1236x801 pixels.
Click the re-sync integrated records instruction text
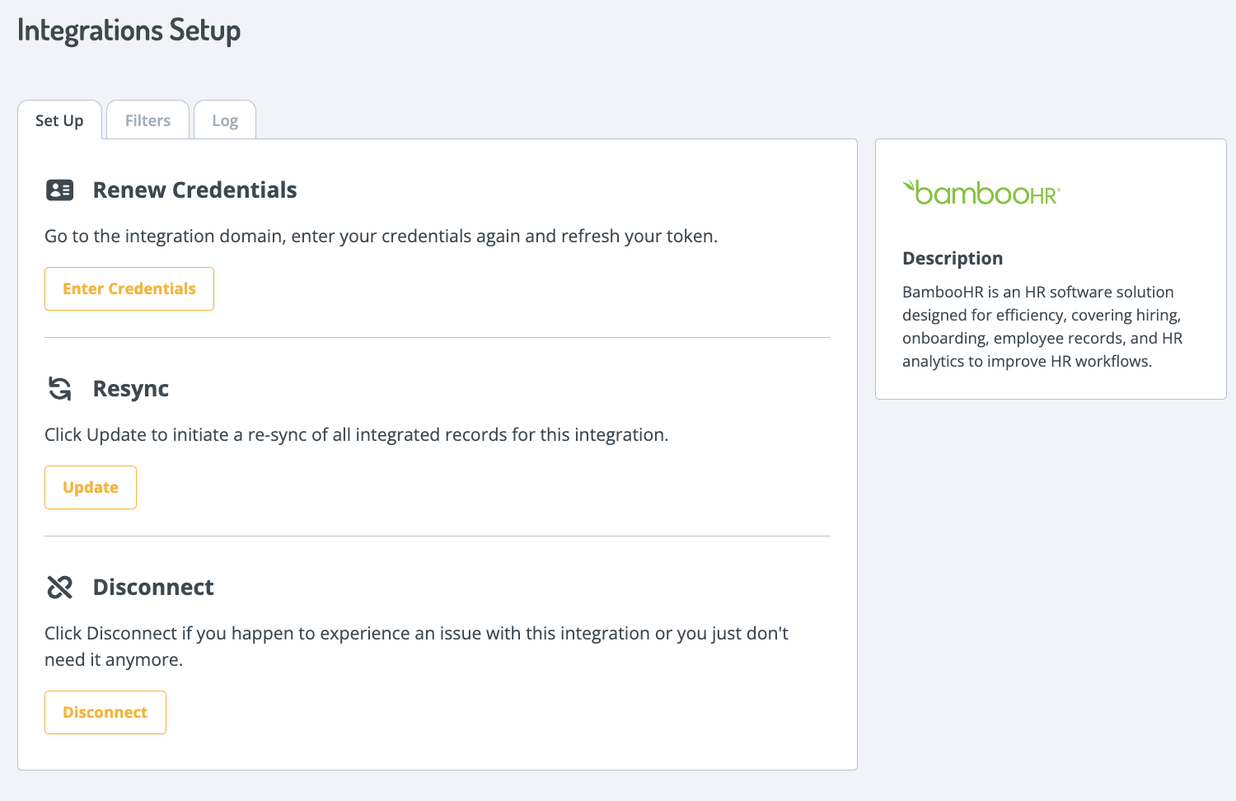[356, 435]
